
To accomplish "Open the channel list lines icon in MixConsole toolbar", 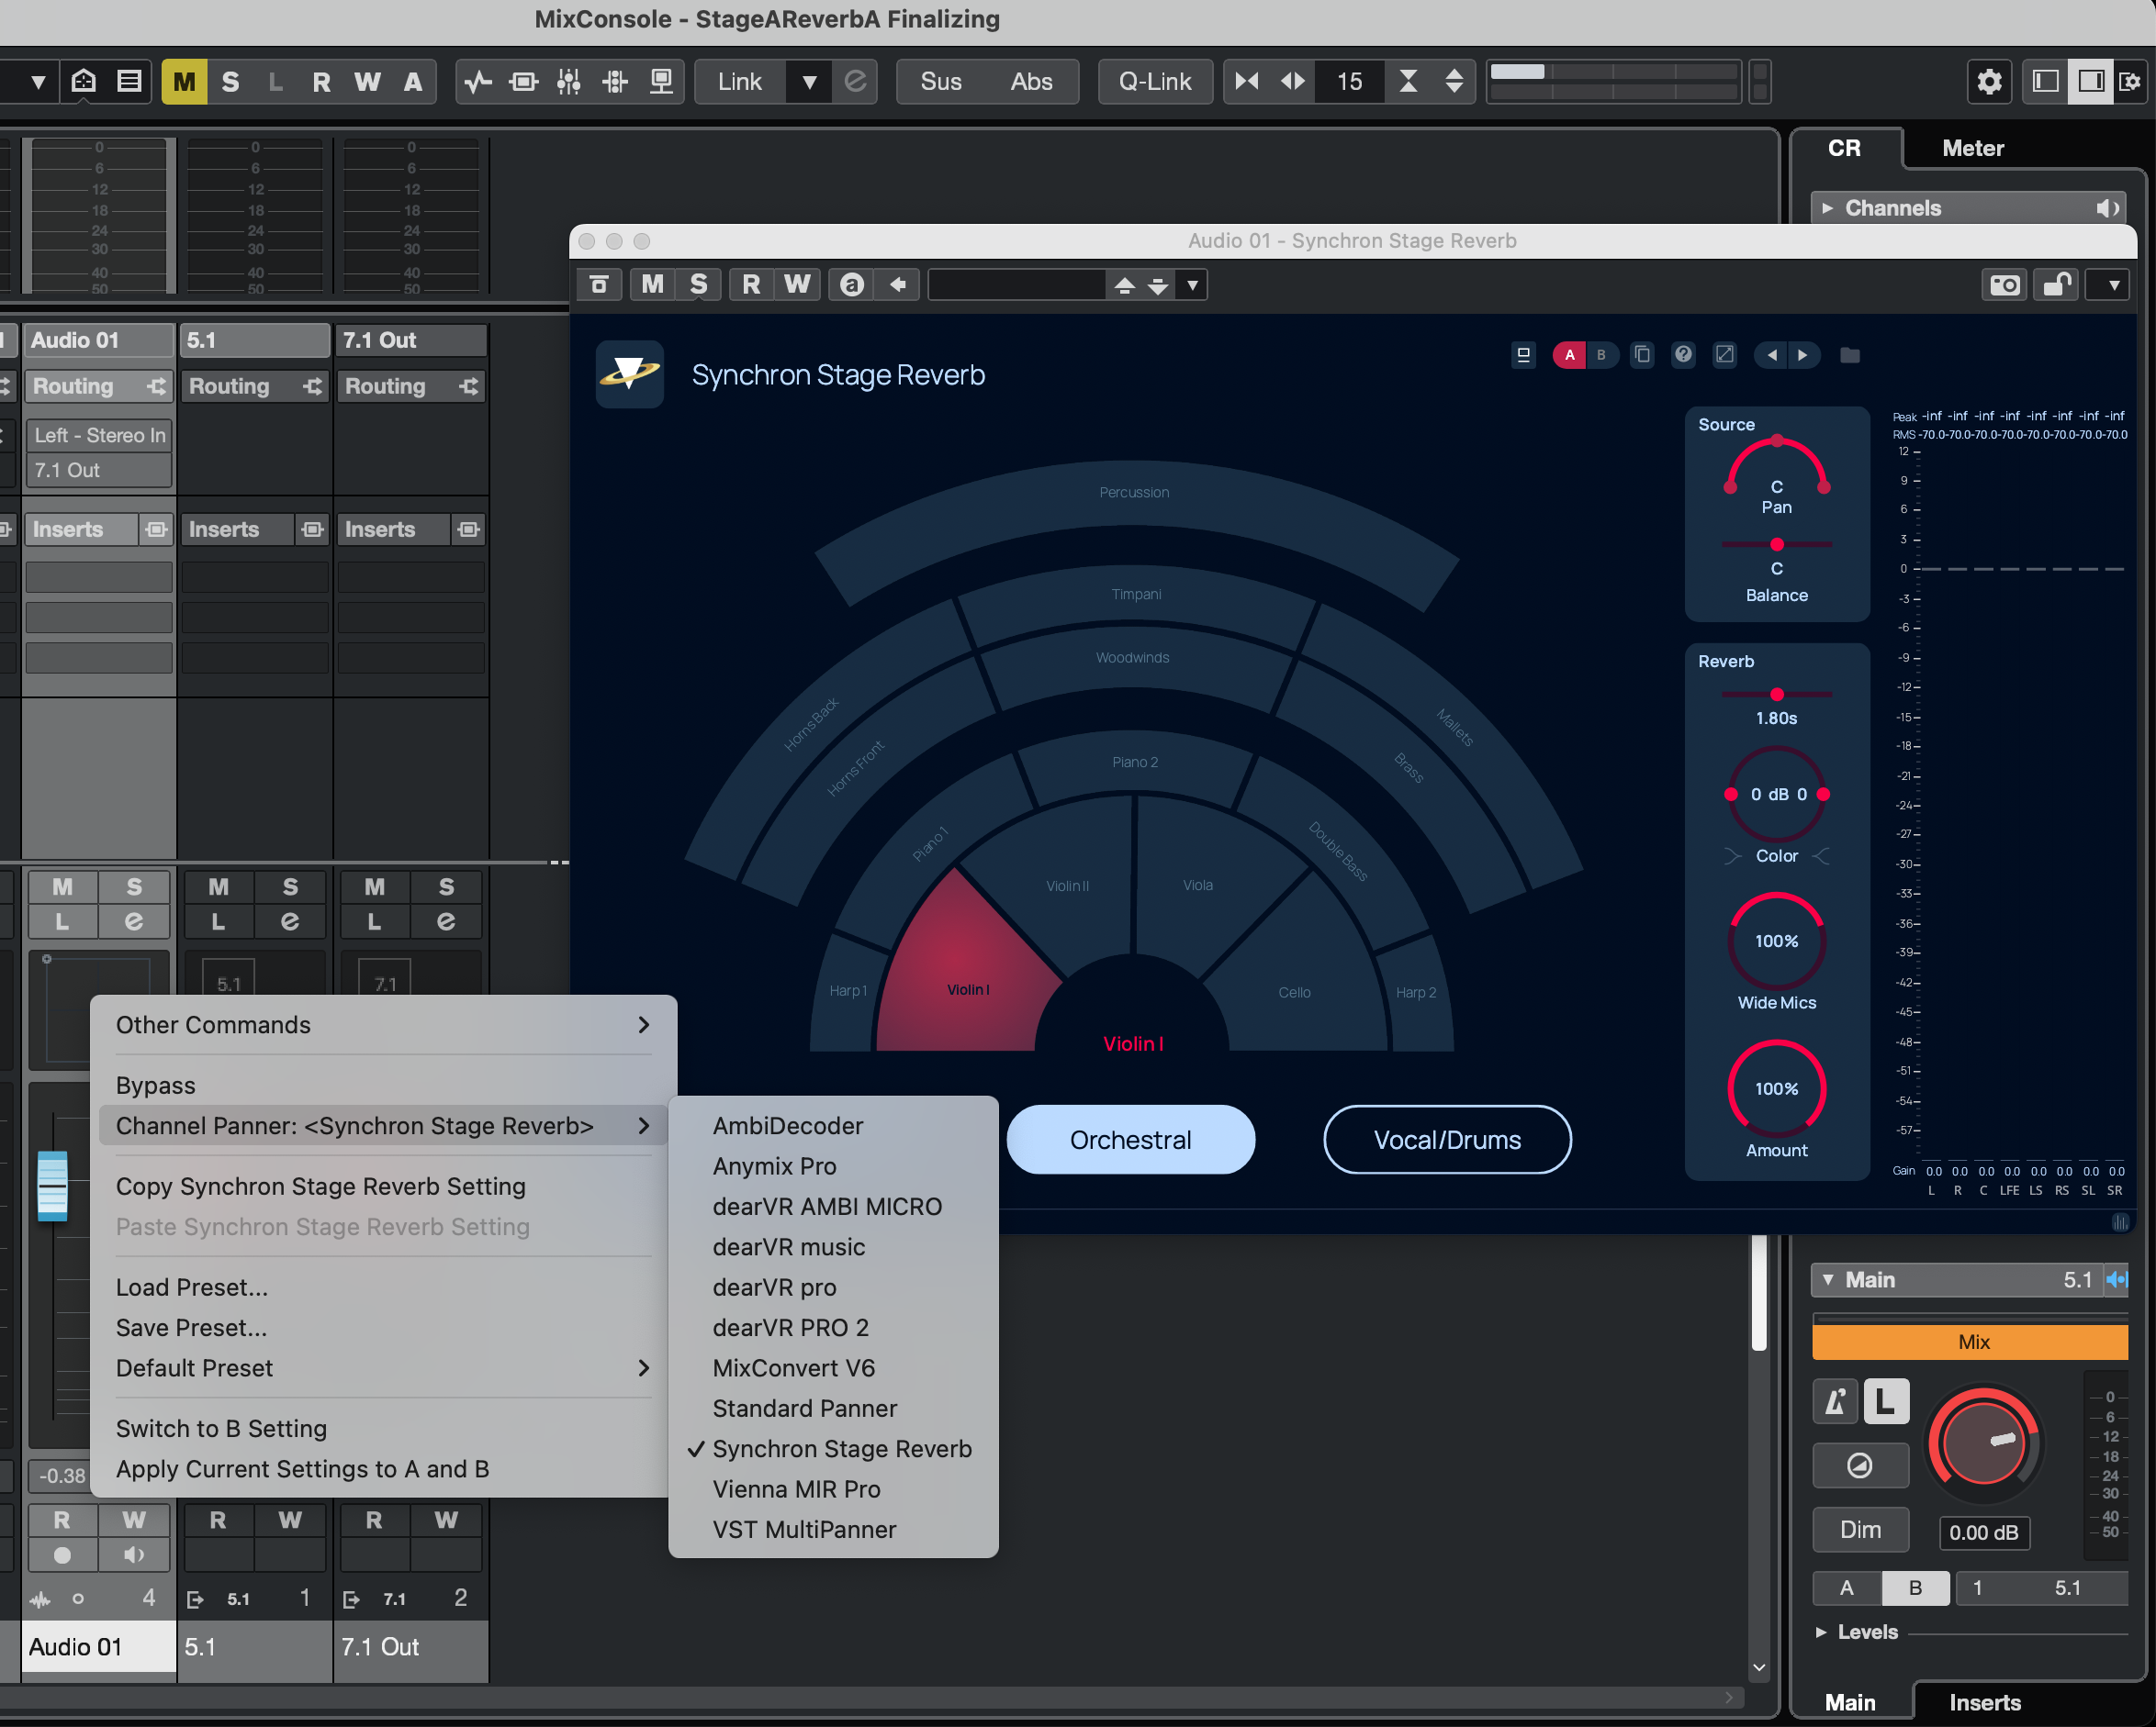I will coord(129,81).
